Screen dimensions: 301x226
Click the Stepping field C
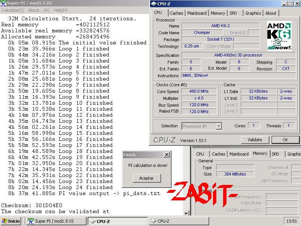pyautogui.click(x=286, y=62)
